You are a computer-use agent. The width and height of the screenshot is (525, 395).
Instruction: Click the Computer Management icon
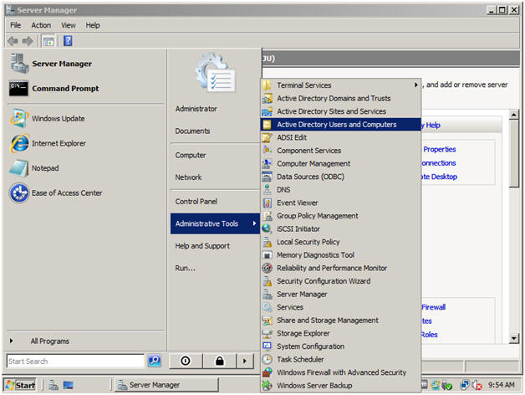tap(267, 163)
